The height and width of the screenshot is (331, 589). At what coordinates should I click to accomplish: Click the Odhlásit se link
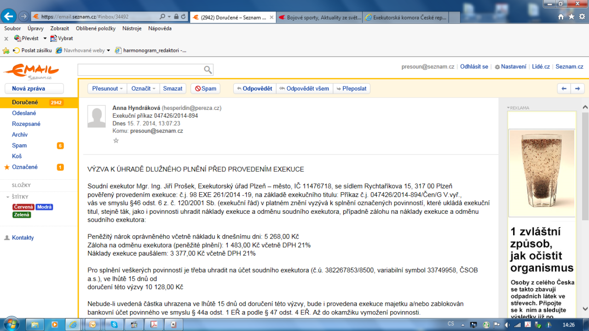[474, 67]
